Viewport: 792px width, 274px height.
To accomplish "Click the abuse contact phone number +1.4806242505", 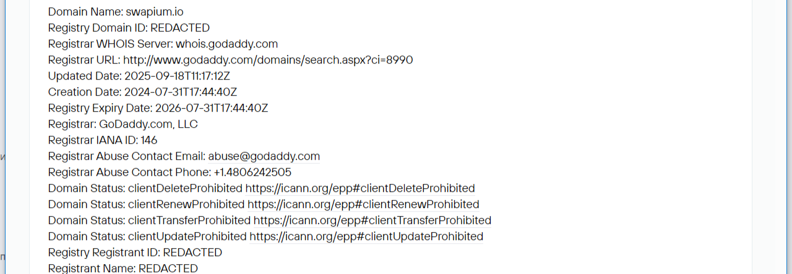I will [252, 172].
